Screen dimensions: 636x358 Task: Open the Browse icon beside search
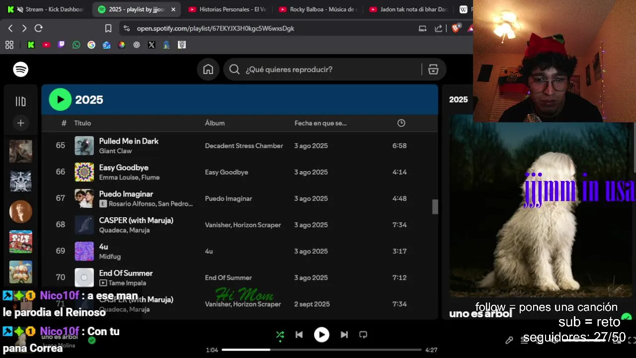[x=433, y=70]
